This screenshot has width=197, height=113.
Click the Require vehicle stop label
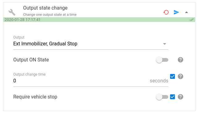[35, 97]
